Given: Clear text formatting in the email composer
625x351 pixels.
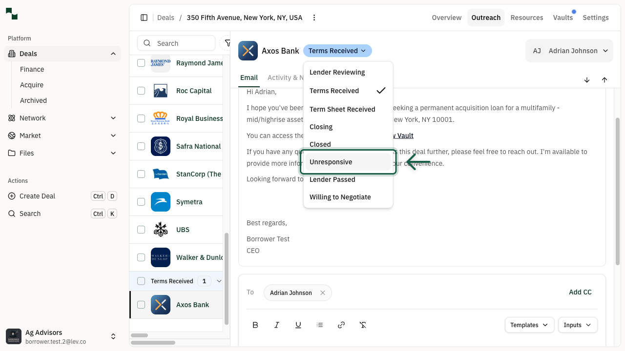Looking at the screenshot, I should [363, 325].
